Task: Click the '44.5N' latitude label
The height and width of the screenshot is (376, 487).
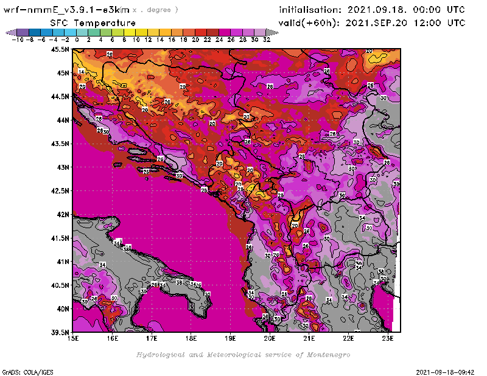Action: [x=60, y=97]
